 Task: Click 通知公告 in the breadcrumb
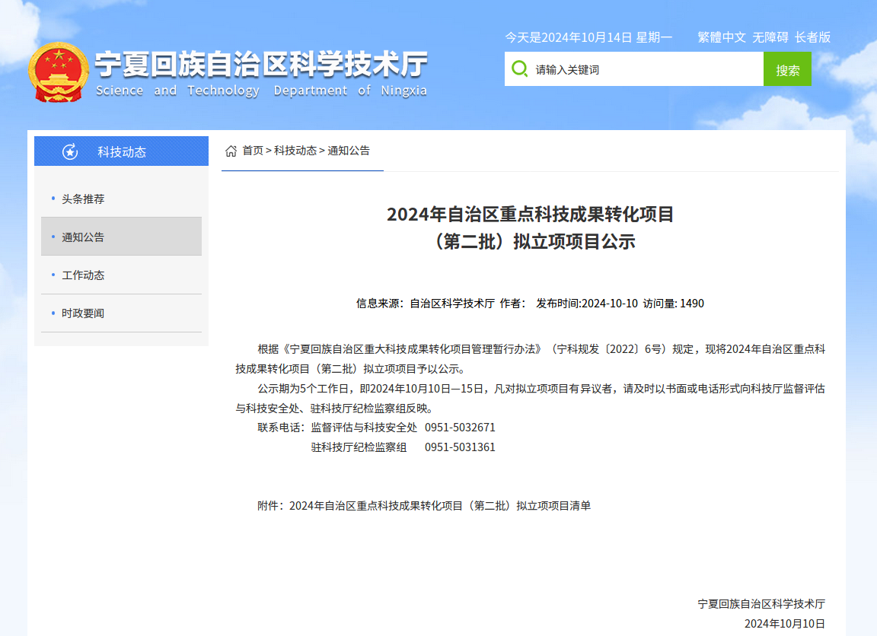349,151
